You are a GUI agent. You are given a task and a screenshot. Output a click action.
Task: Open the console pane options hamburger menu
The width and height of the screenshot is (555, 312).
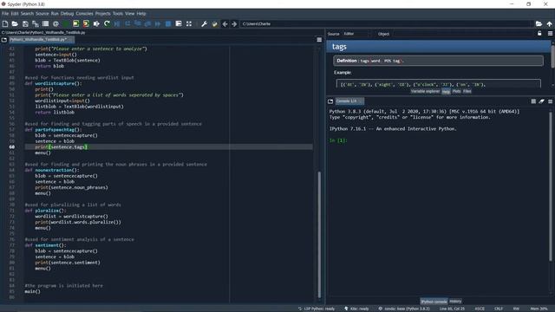pyautogui.click(x=550, y=101)
